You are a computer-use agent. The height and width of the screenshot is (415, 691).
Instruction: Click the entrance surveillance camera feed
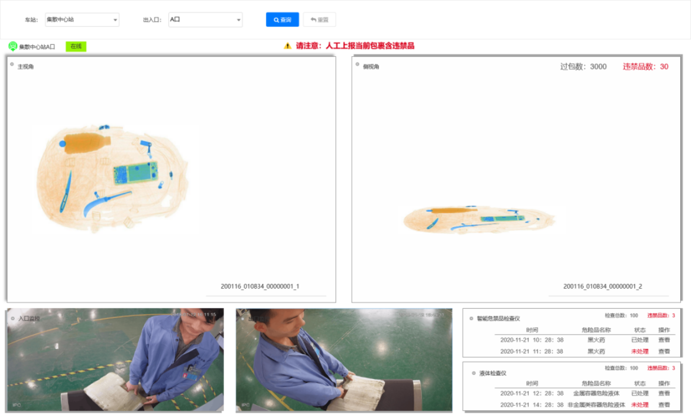click(115, 360)
